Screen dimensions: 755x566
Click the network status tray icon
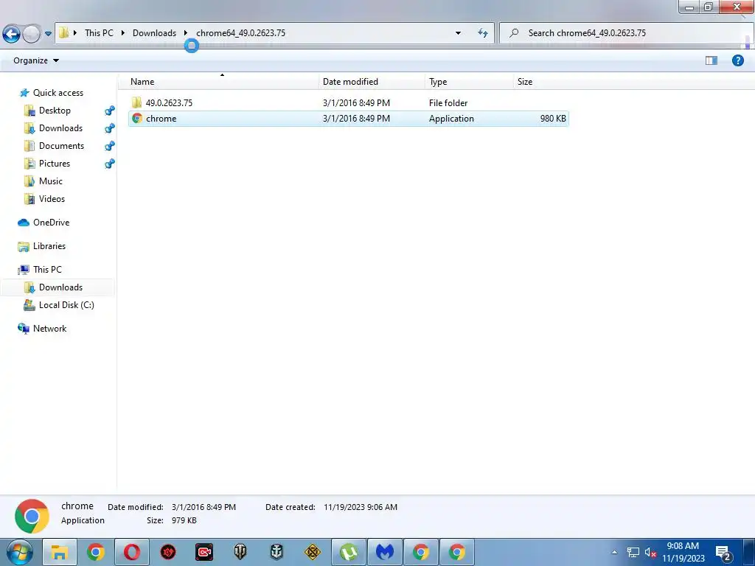tap(633, 553)
